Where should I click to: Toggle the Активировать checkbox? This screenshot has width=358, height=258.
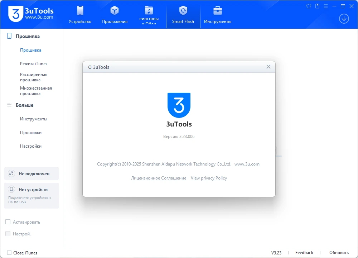[x=8, y=222]
